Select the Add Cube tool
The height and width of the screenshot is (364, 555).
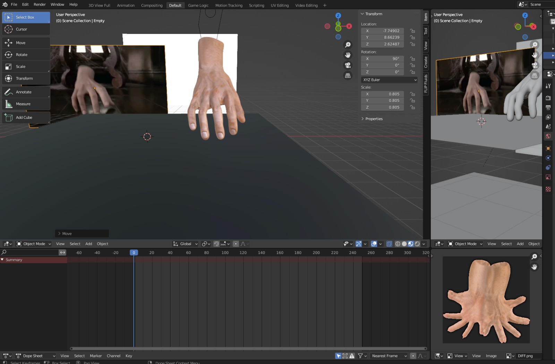pyautogui.click(x=24, y=118)
